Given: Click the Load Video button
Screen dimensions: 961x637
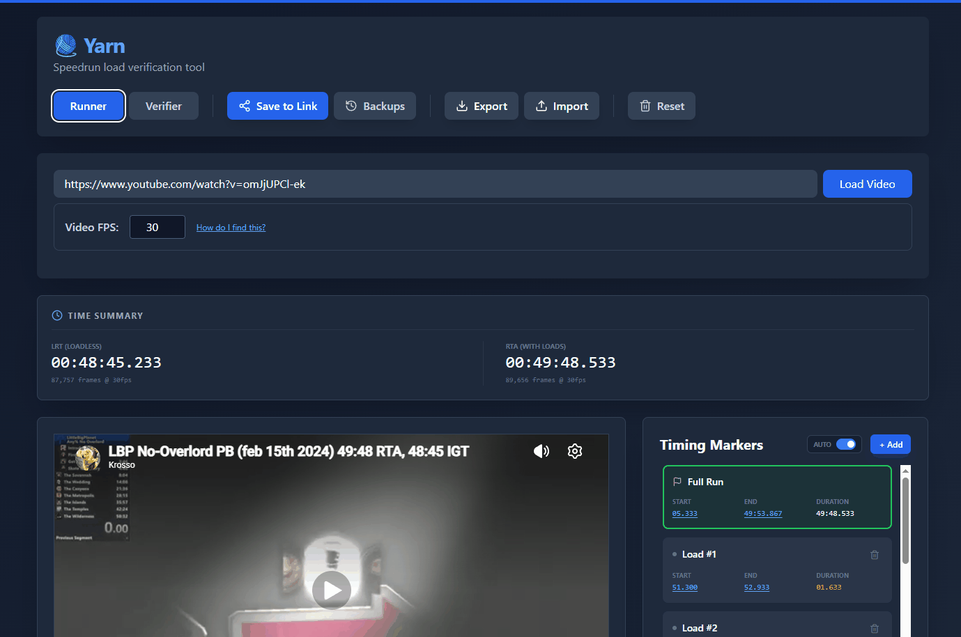Looking at the screenshot, I should 868,184.
